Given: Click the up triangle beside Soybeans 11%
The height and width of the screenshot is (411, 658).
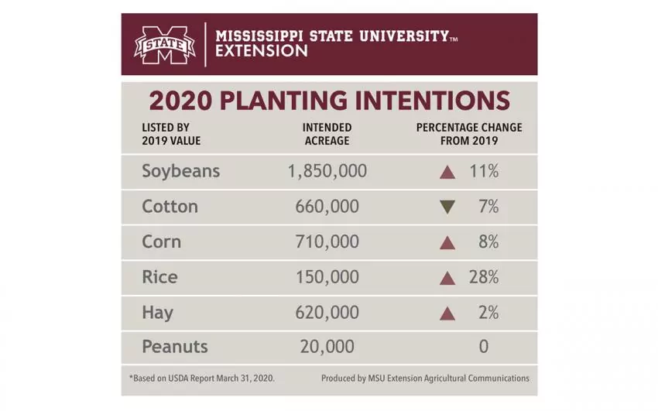Looking at the screenshot, I should tap(447, 172).
